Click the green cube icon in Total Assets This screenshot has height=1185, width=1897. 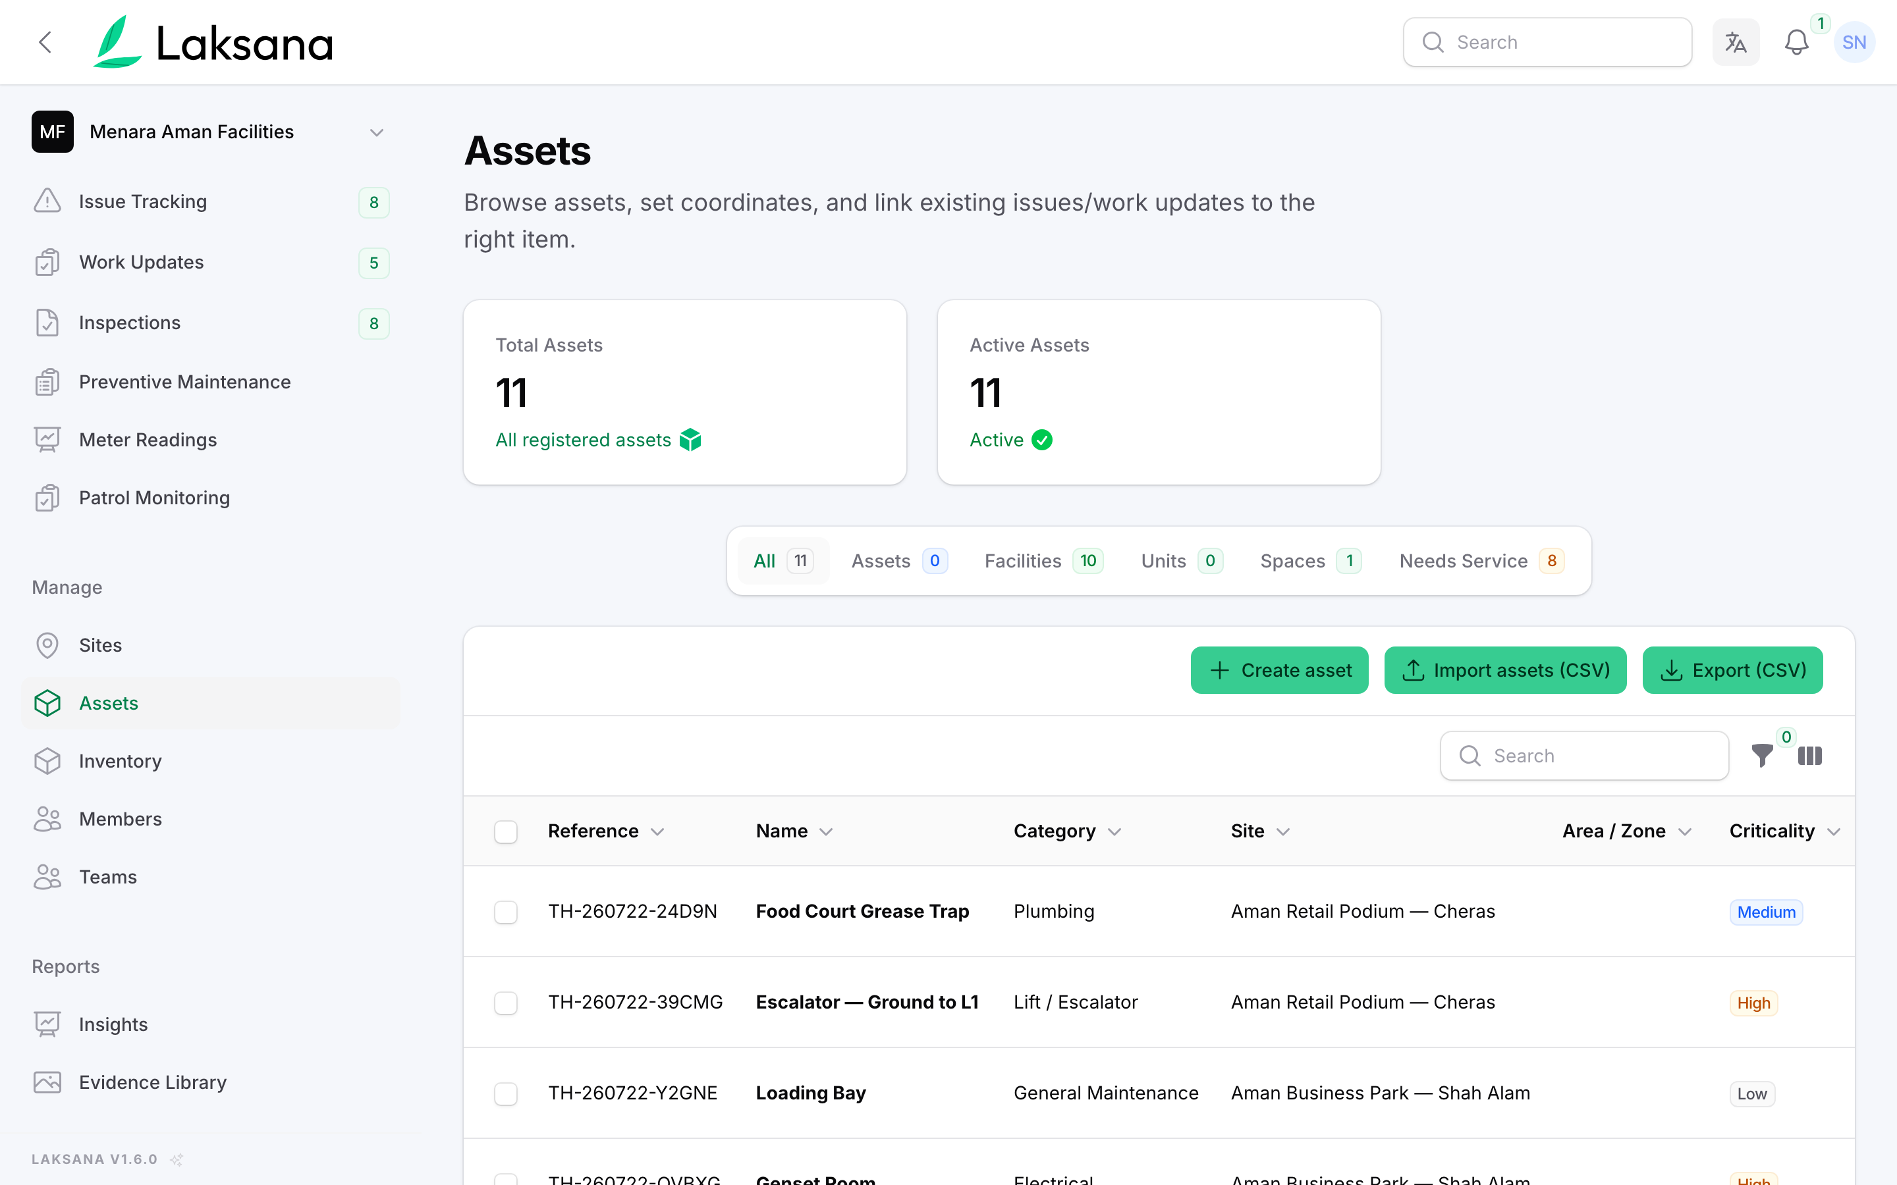(x=690, y=440)
